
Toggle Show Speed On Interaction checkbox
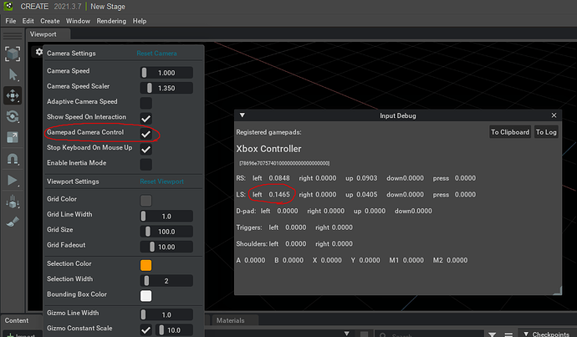146,119
